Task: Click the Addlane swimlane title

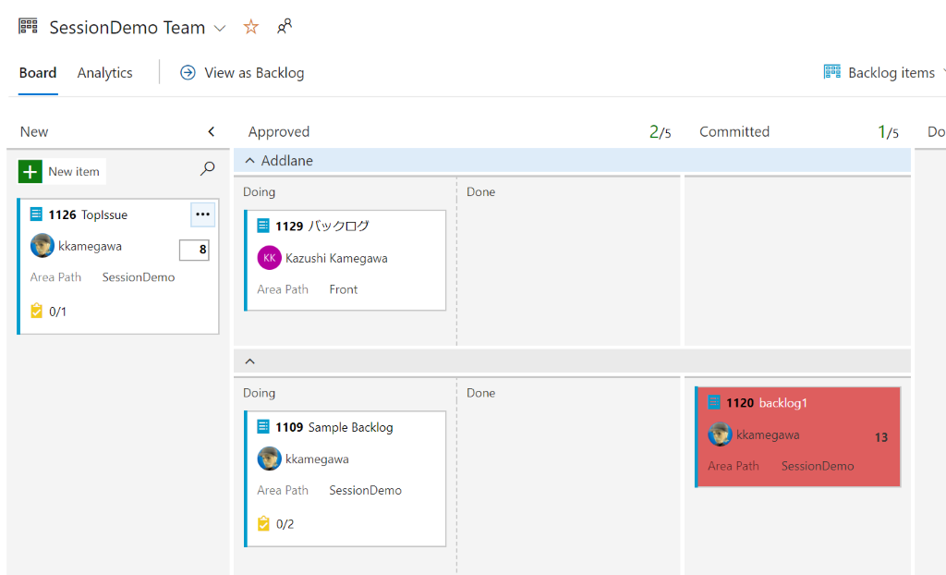Action: click(286, 161)
